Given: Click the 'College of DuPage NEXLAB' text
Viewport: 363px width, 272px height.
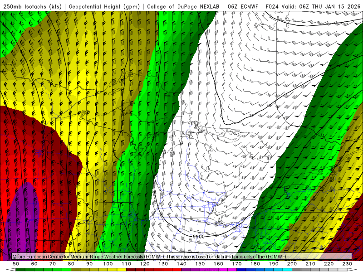Looking at the screenshot, I should coord(183,6).
